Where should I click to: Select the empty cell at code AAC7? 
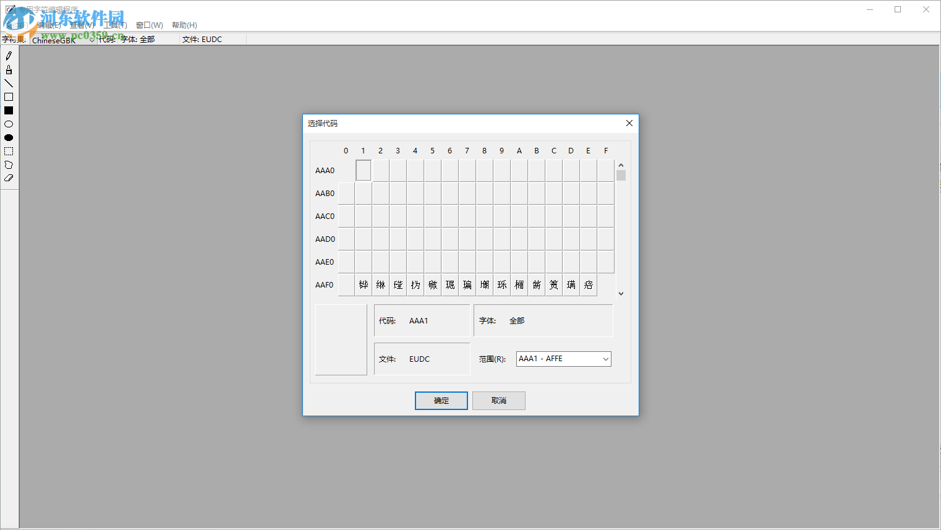[467, 216]
